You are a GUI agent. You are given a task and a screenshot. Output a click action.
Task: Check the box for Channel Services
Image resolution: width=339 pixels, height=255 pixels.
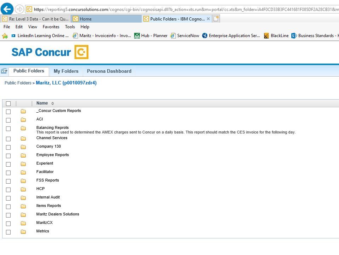(8, 139)
